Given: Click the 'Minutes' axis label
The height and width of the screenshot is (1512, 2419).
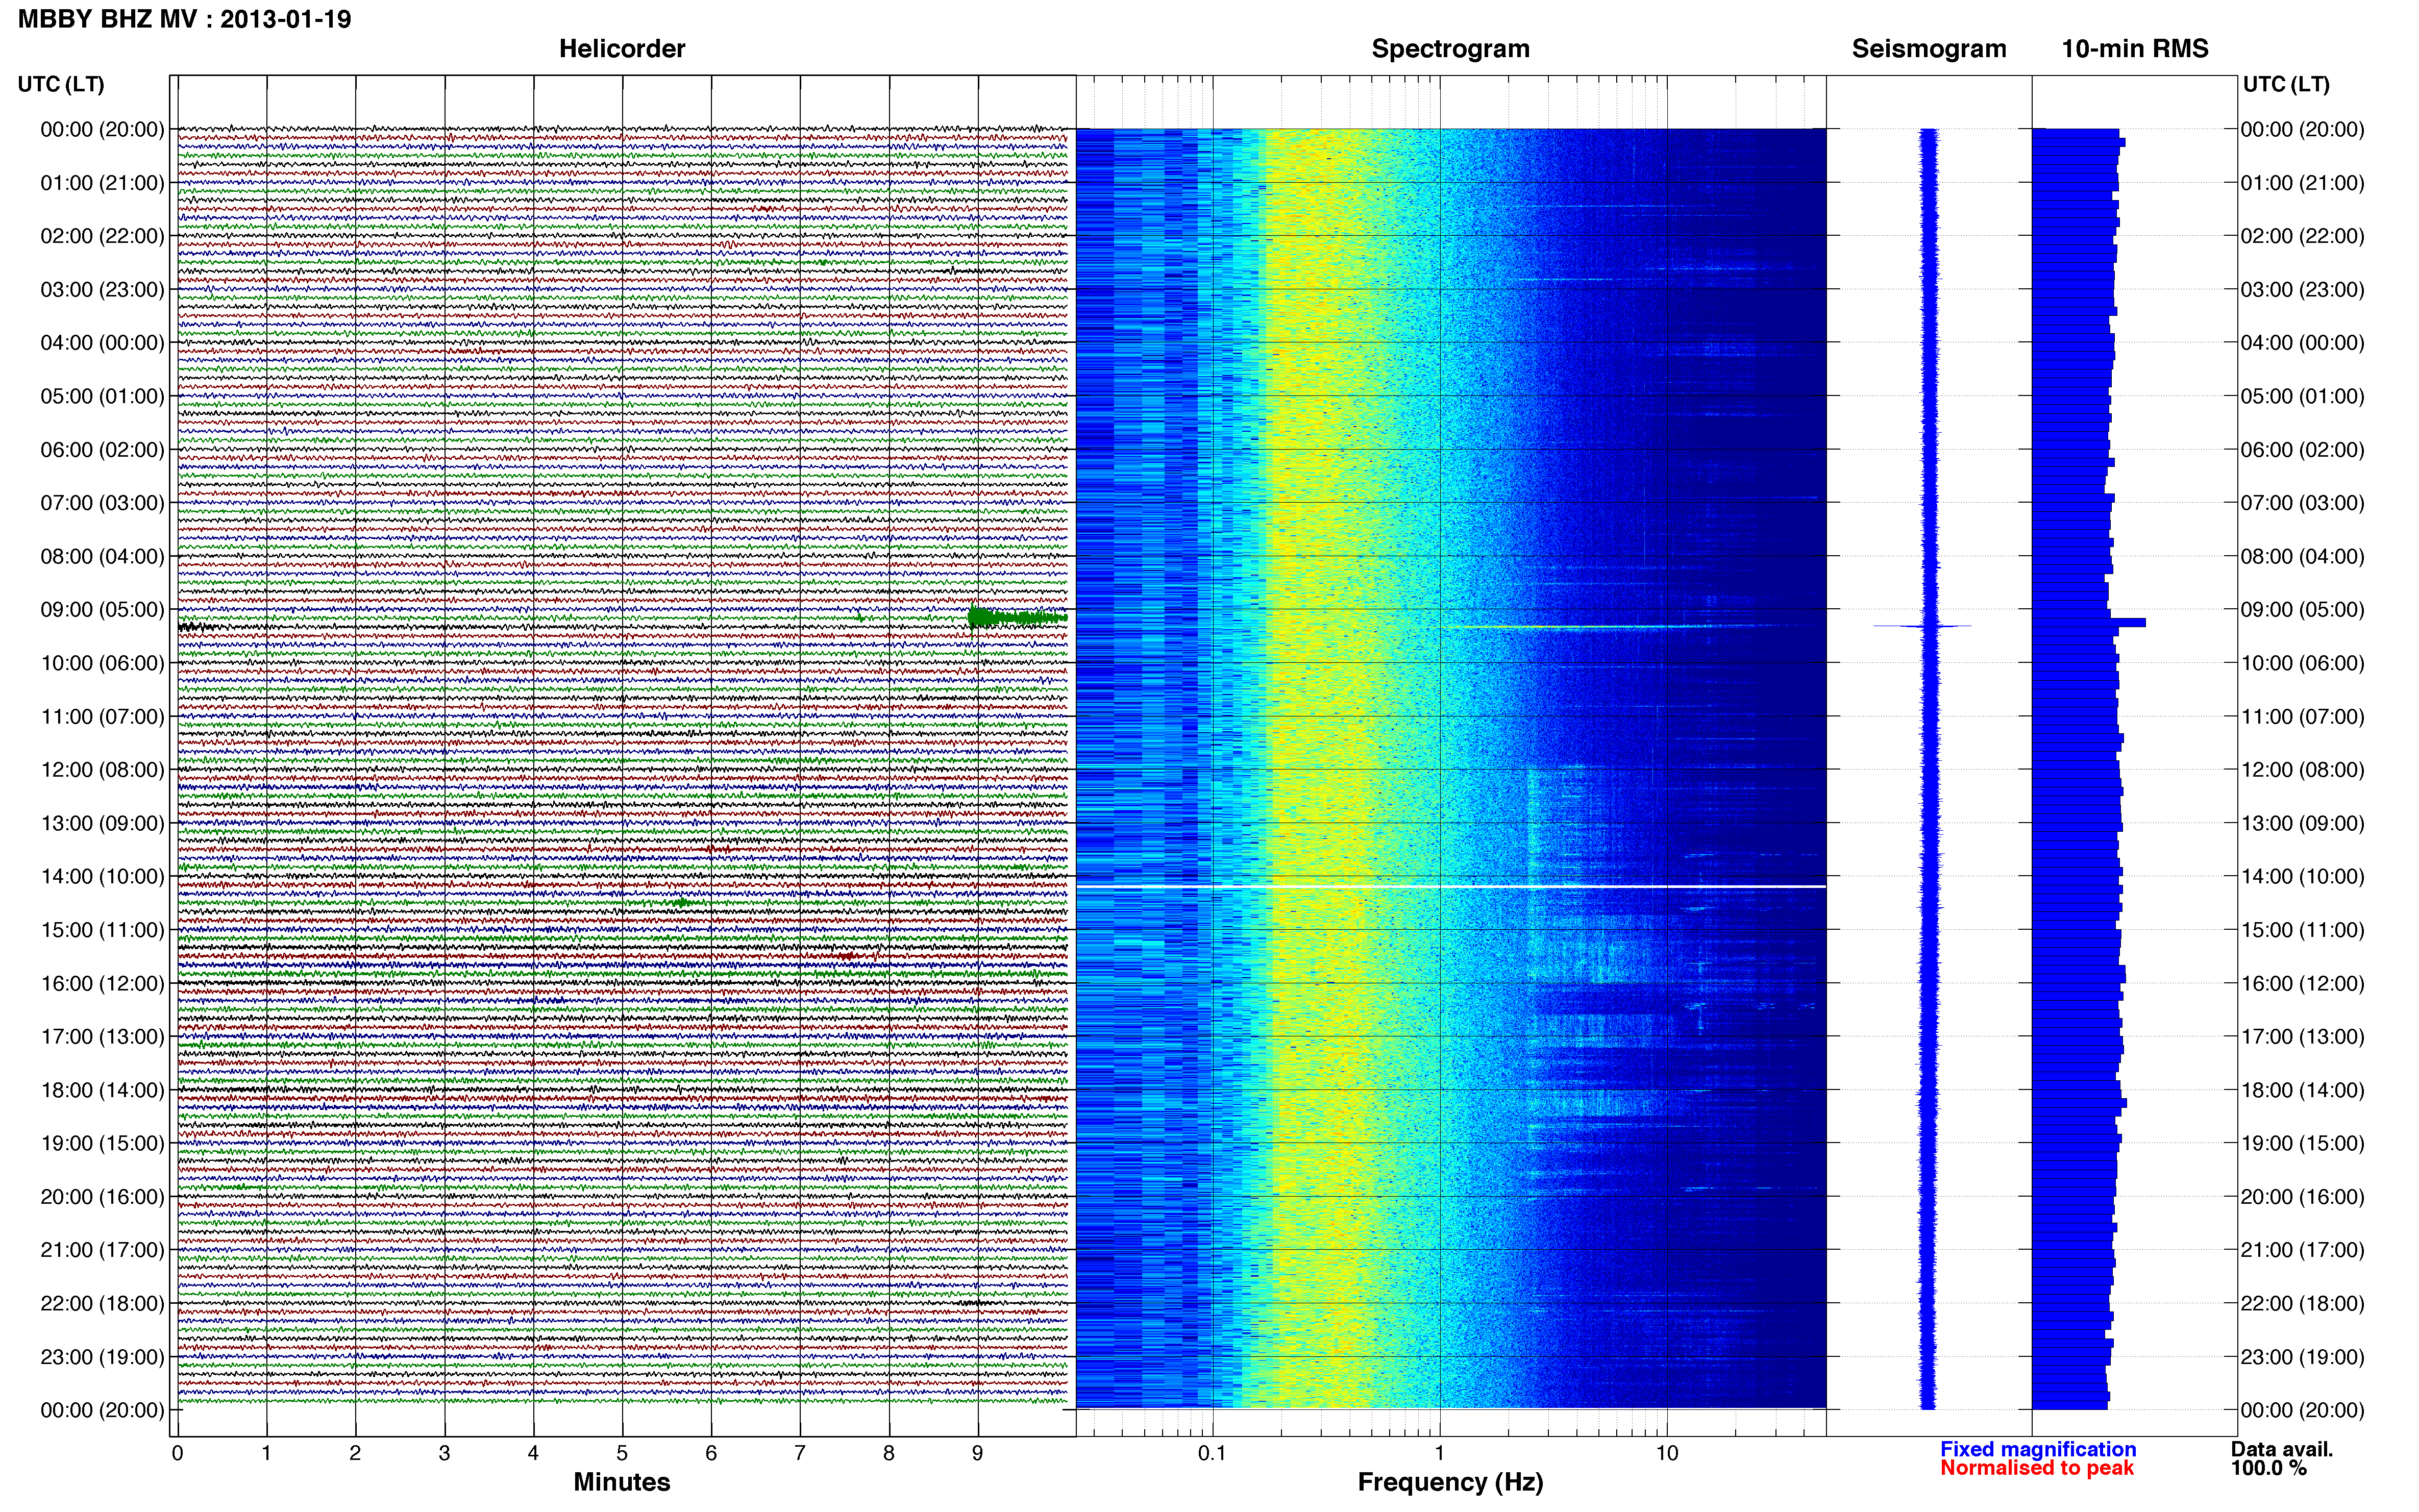Looking at the screenshot, I should [622, 1482].
